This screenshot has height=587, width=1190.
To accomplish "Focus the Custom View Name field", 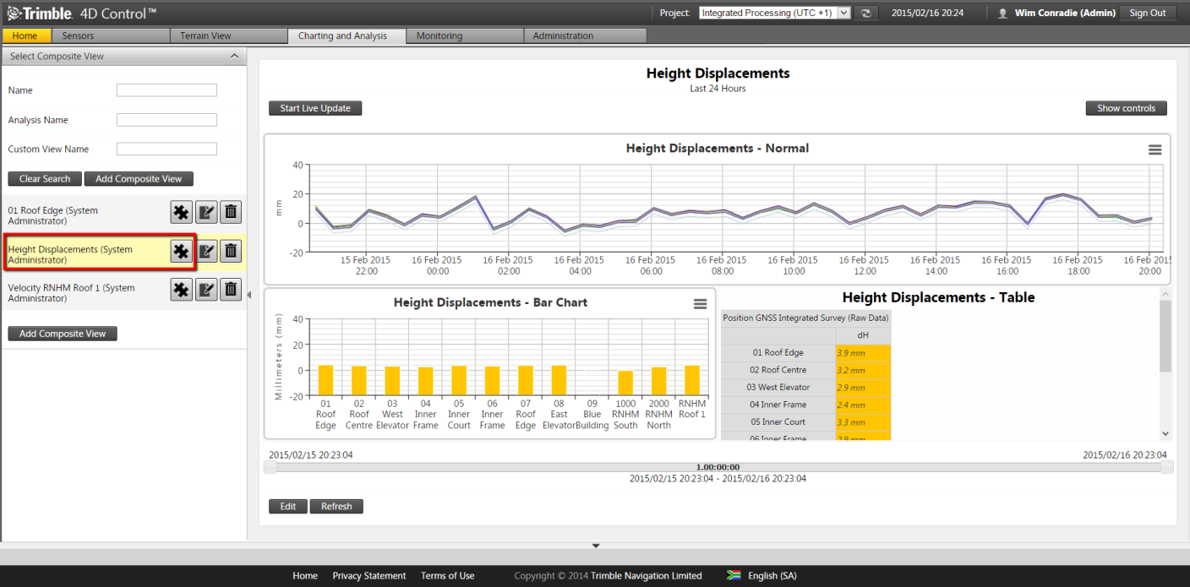I will click(166, 149).
